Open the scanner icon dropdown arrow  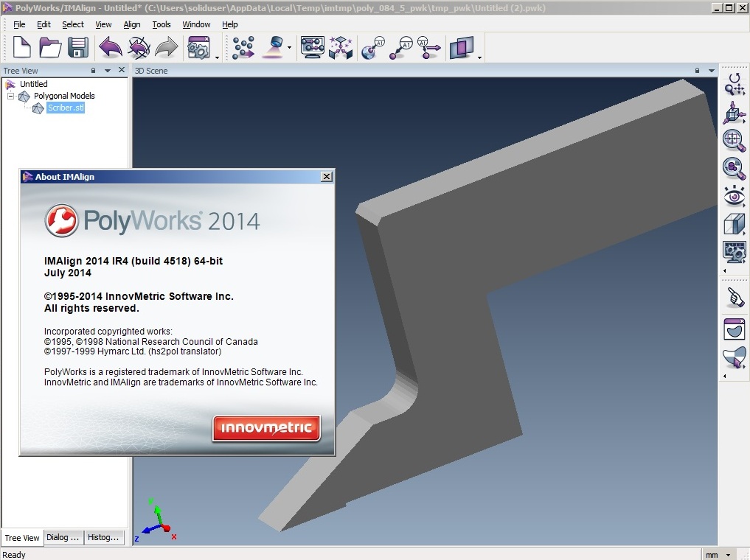pos(289,47)
